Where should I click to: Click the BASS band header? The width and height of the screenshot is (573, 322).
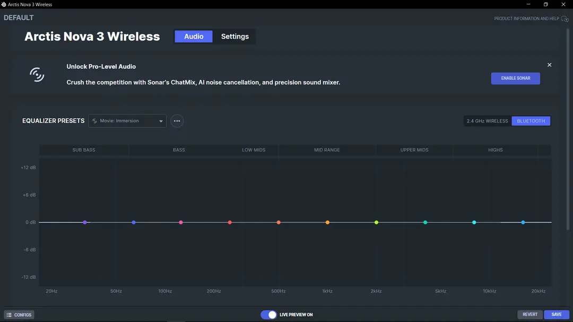pyautogui.click(x=179, y=150)
